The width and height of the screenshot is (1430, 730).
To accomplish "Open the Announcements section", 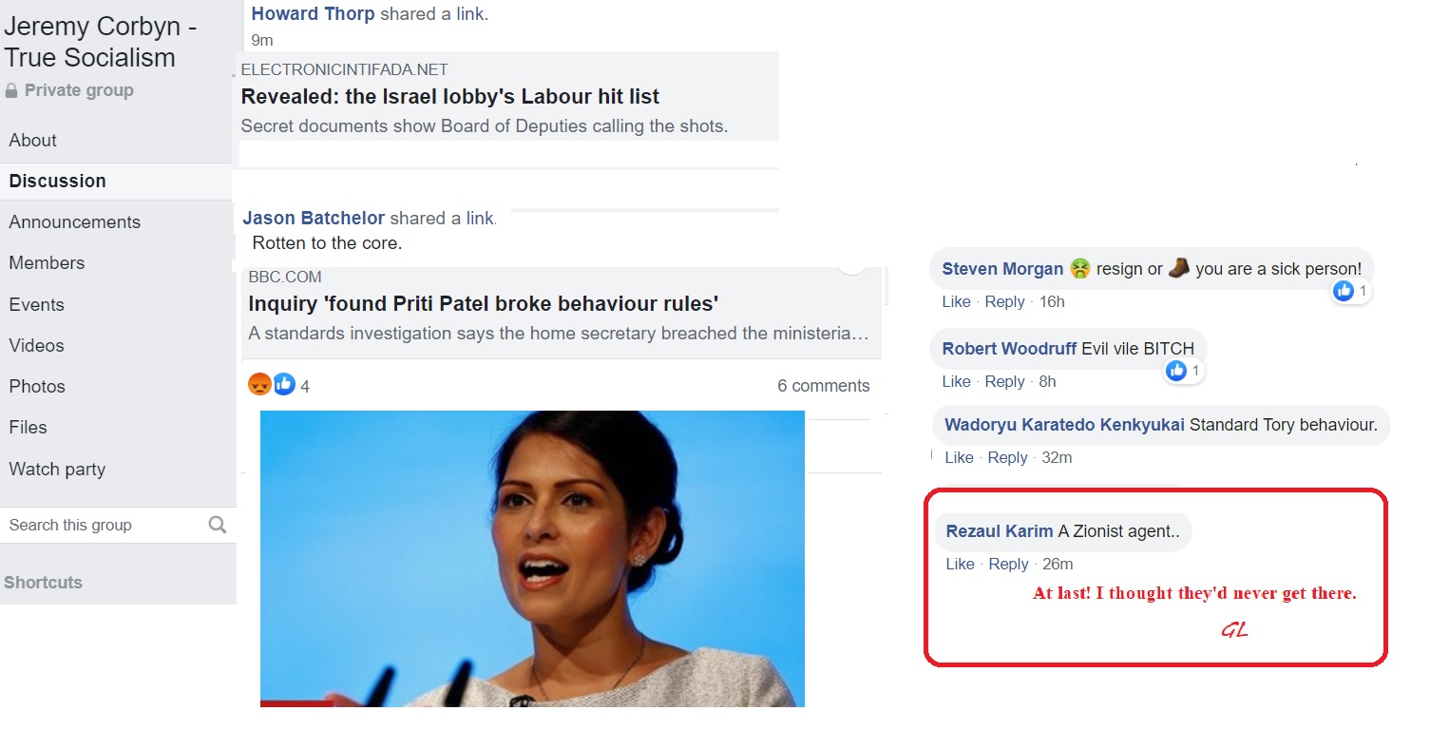I will click(x=74, y=222).
